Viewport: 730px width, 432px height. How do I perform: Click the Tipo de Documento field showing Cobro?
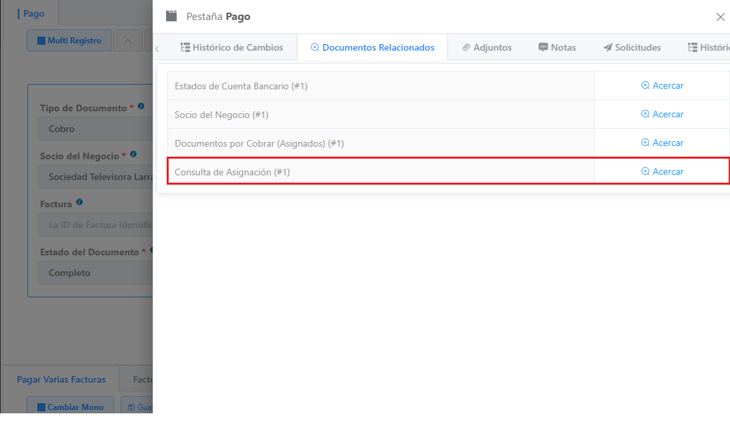(97, 129)
